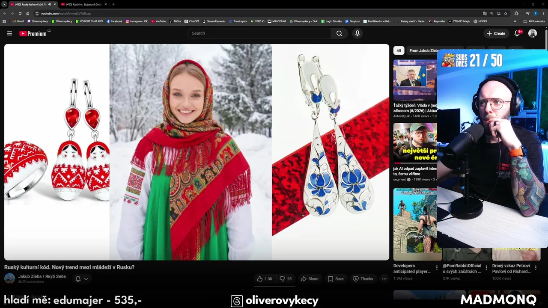Open Chrome three-dot menu

[543, 13]
